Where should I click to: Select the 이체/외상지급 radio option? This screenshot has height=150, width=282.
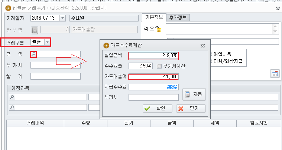[x=211, y=61]
